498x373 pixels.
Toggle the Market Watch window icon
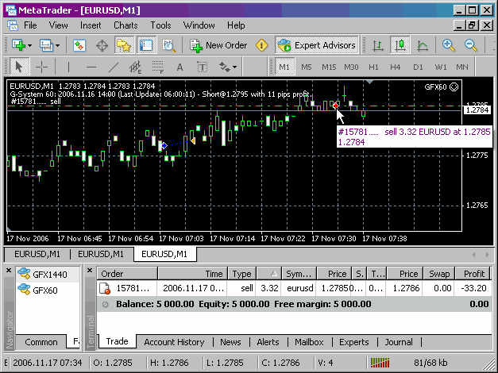point(79,45)
